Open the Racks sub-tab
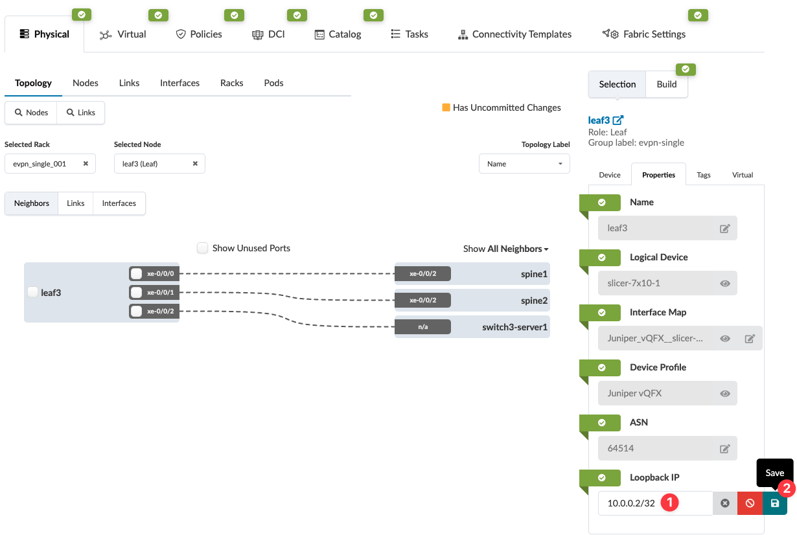This screenshot has height=535, width=797. (231, 83)
